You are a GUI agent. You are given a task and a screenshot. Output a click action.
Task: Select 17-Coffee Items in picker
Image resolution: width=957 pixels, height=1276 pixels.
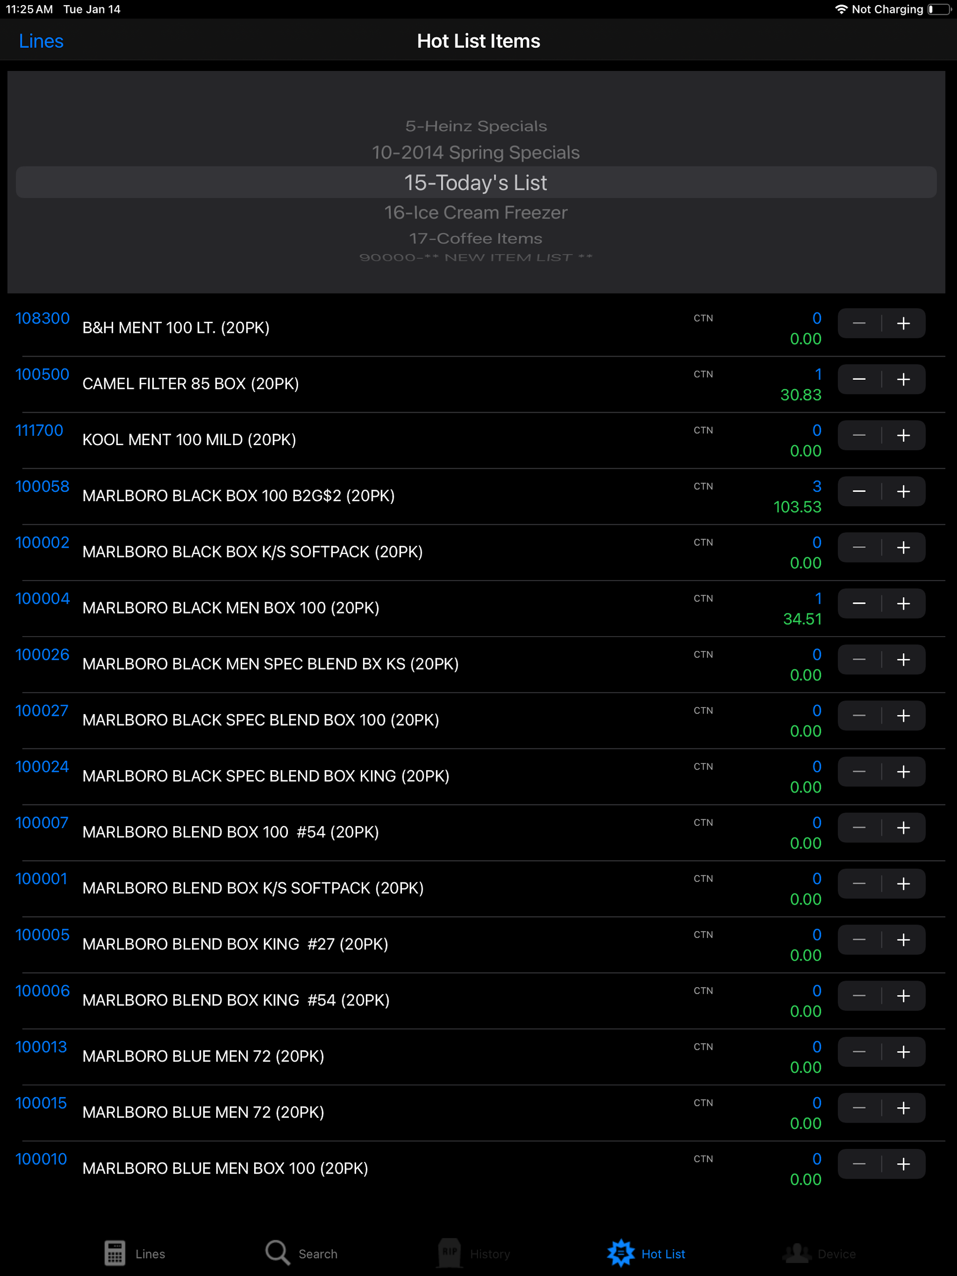click(x=476, y=238)
